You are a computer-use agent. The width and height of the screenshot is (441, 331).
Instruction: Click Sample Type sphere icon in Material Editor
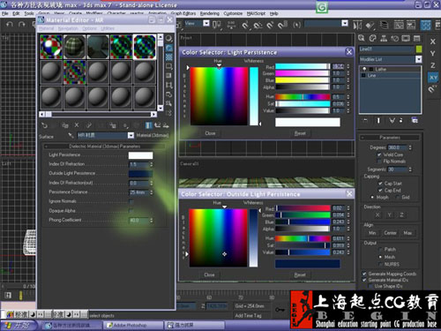coord(169,38)
